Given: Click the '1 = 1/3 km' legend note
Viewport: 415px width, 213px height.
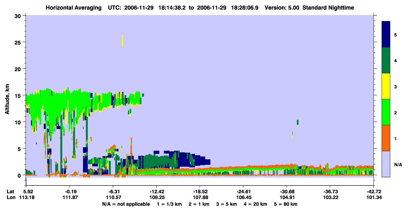Looking at the screenshot, I should click(x=169, y=204).
